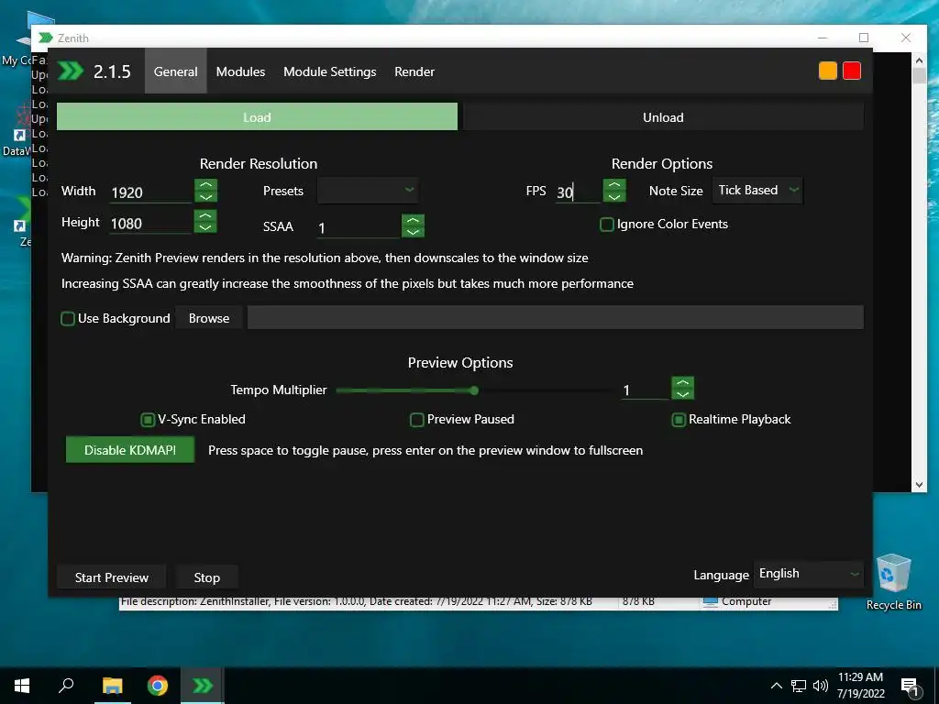The height and width of the screenshot is (704, 939).
Task: Open the network status tray icon
Action: point(799,686)
